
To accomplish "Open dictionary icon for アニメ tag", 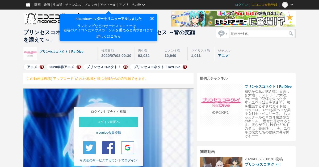I will (42, 67).
